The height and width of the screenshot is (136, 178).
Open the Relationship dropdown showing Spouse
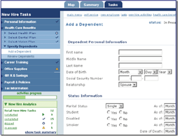(128, 85)
